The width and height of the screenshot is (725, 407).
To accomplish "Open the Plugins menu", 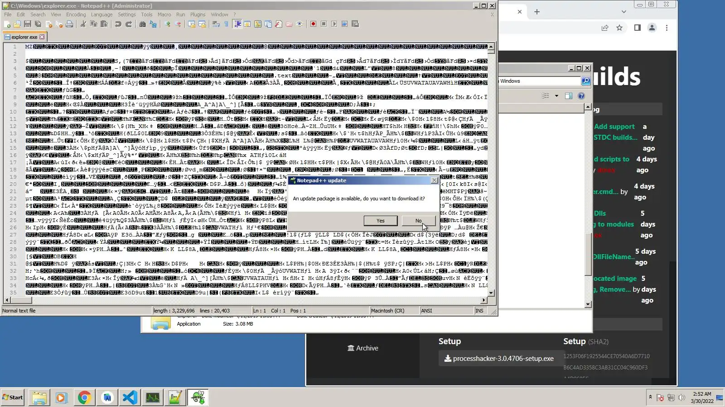I will click(x=198, y=14).
